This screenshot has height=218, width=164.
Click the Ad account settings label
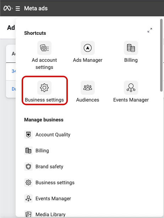44,64
